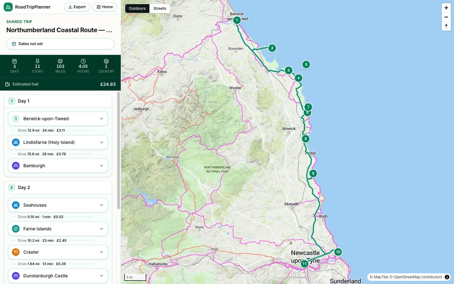Go to Home
The height and width of the screenshot is (284, 454).
(x=105, y=7)
